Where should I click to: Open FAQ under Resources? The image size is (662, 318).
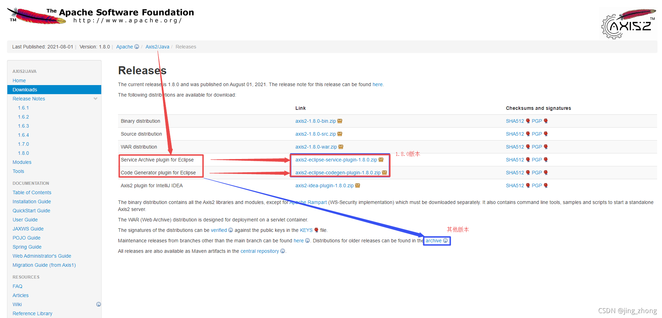(x=17, y=286)
